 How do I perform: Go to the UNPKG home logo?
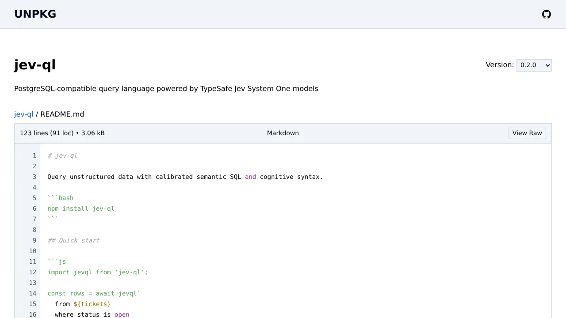[x=35, y=14]
